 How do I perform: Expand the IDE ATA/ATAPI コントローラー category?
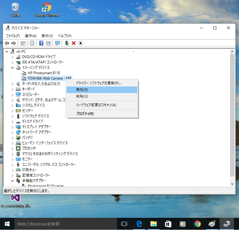coord(12,62)
